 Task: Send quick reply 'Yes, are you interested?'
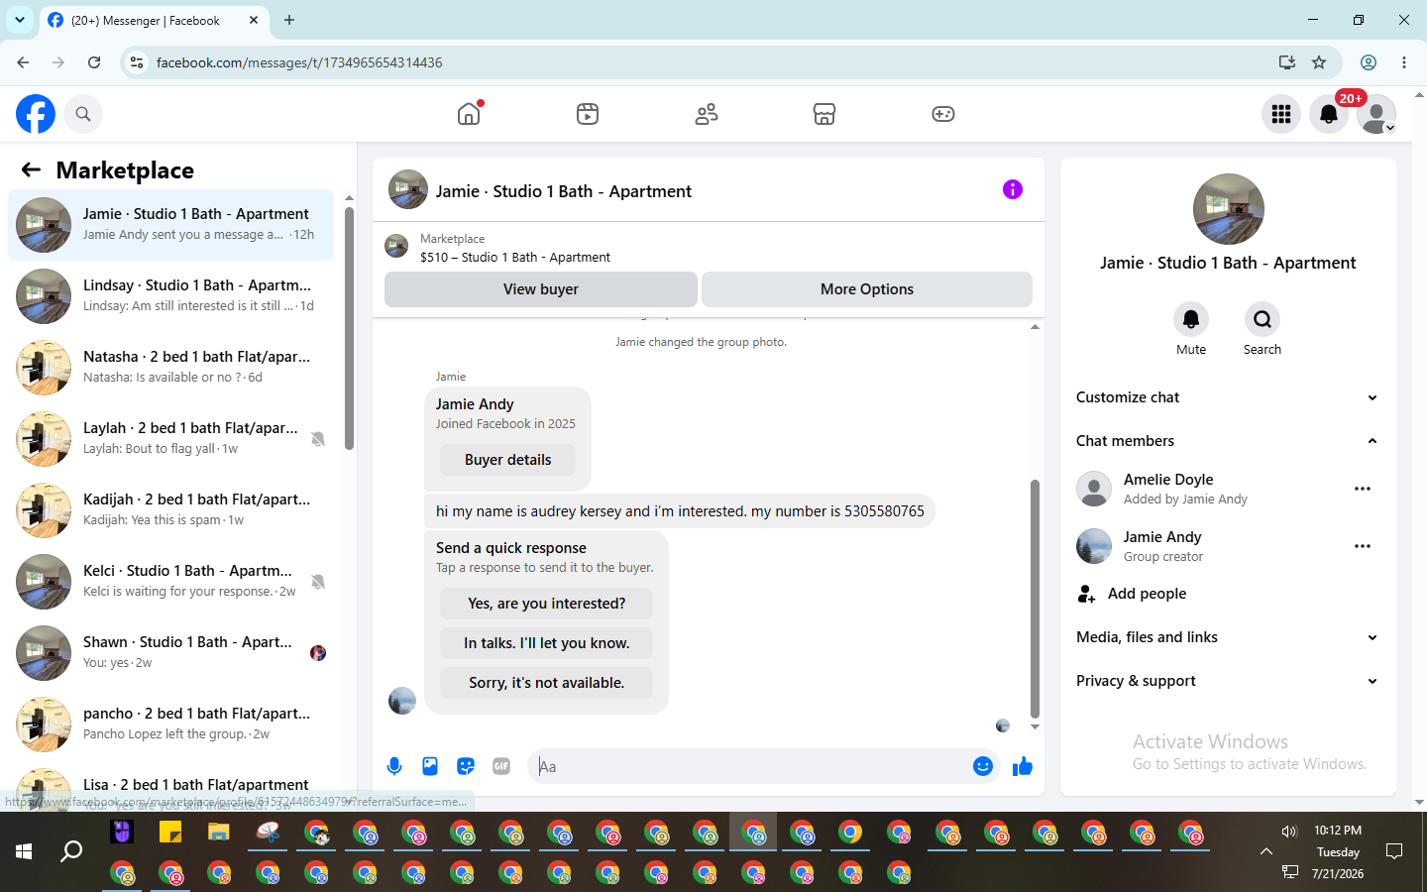[546, 604]
